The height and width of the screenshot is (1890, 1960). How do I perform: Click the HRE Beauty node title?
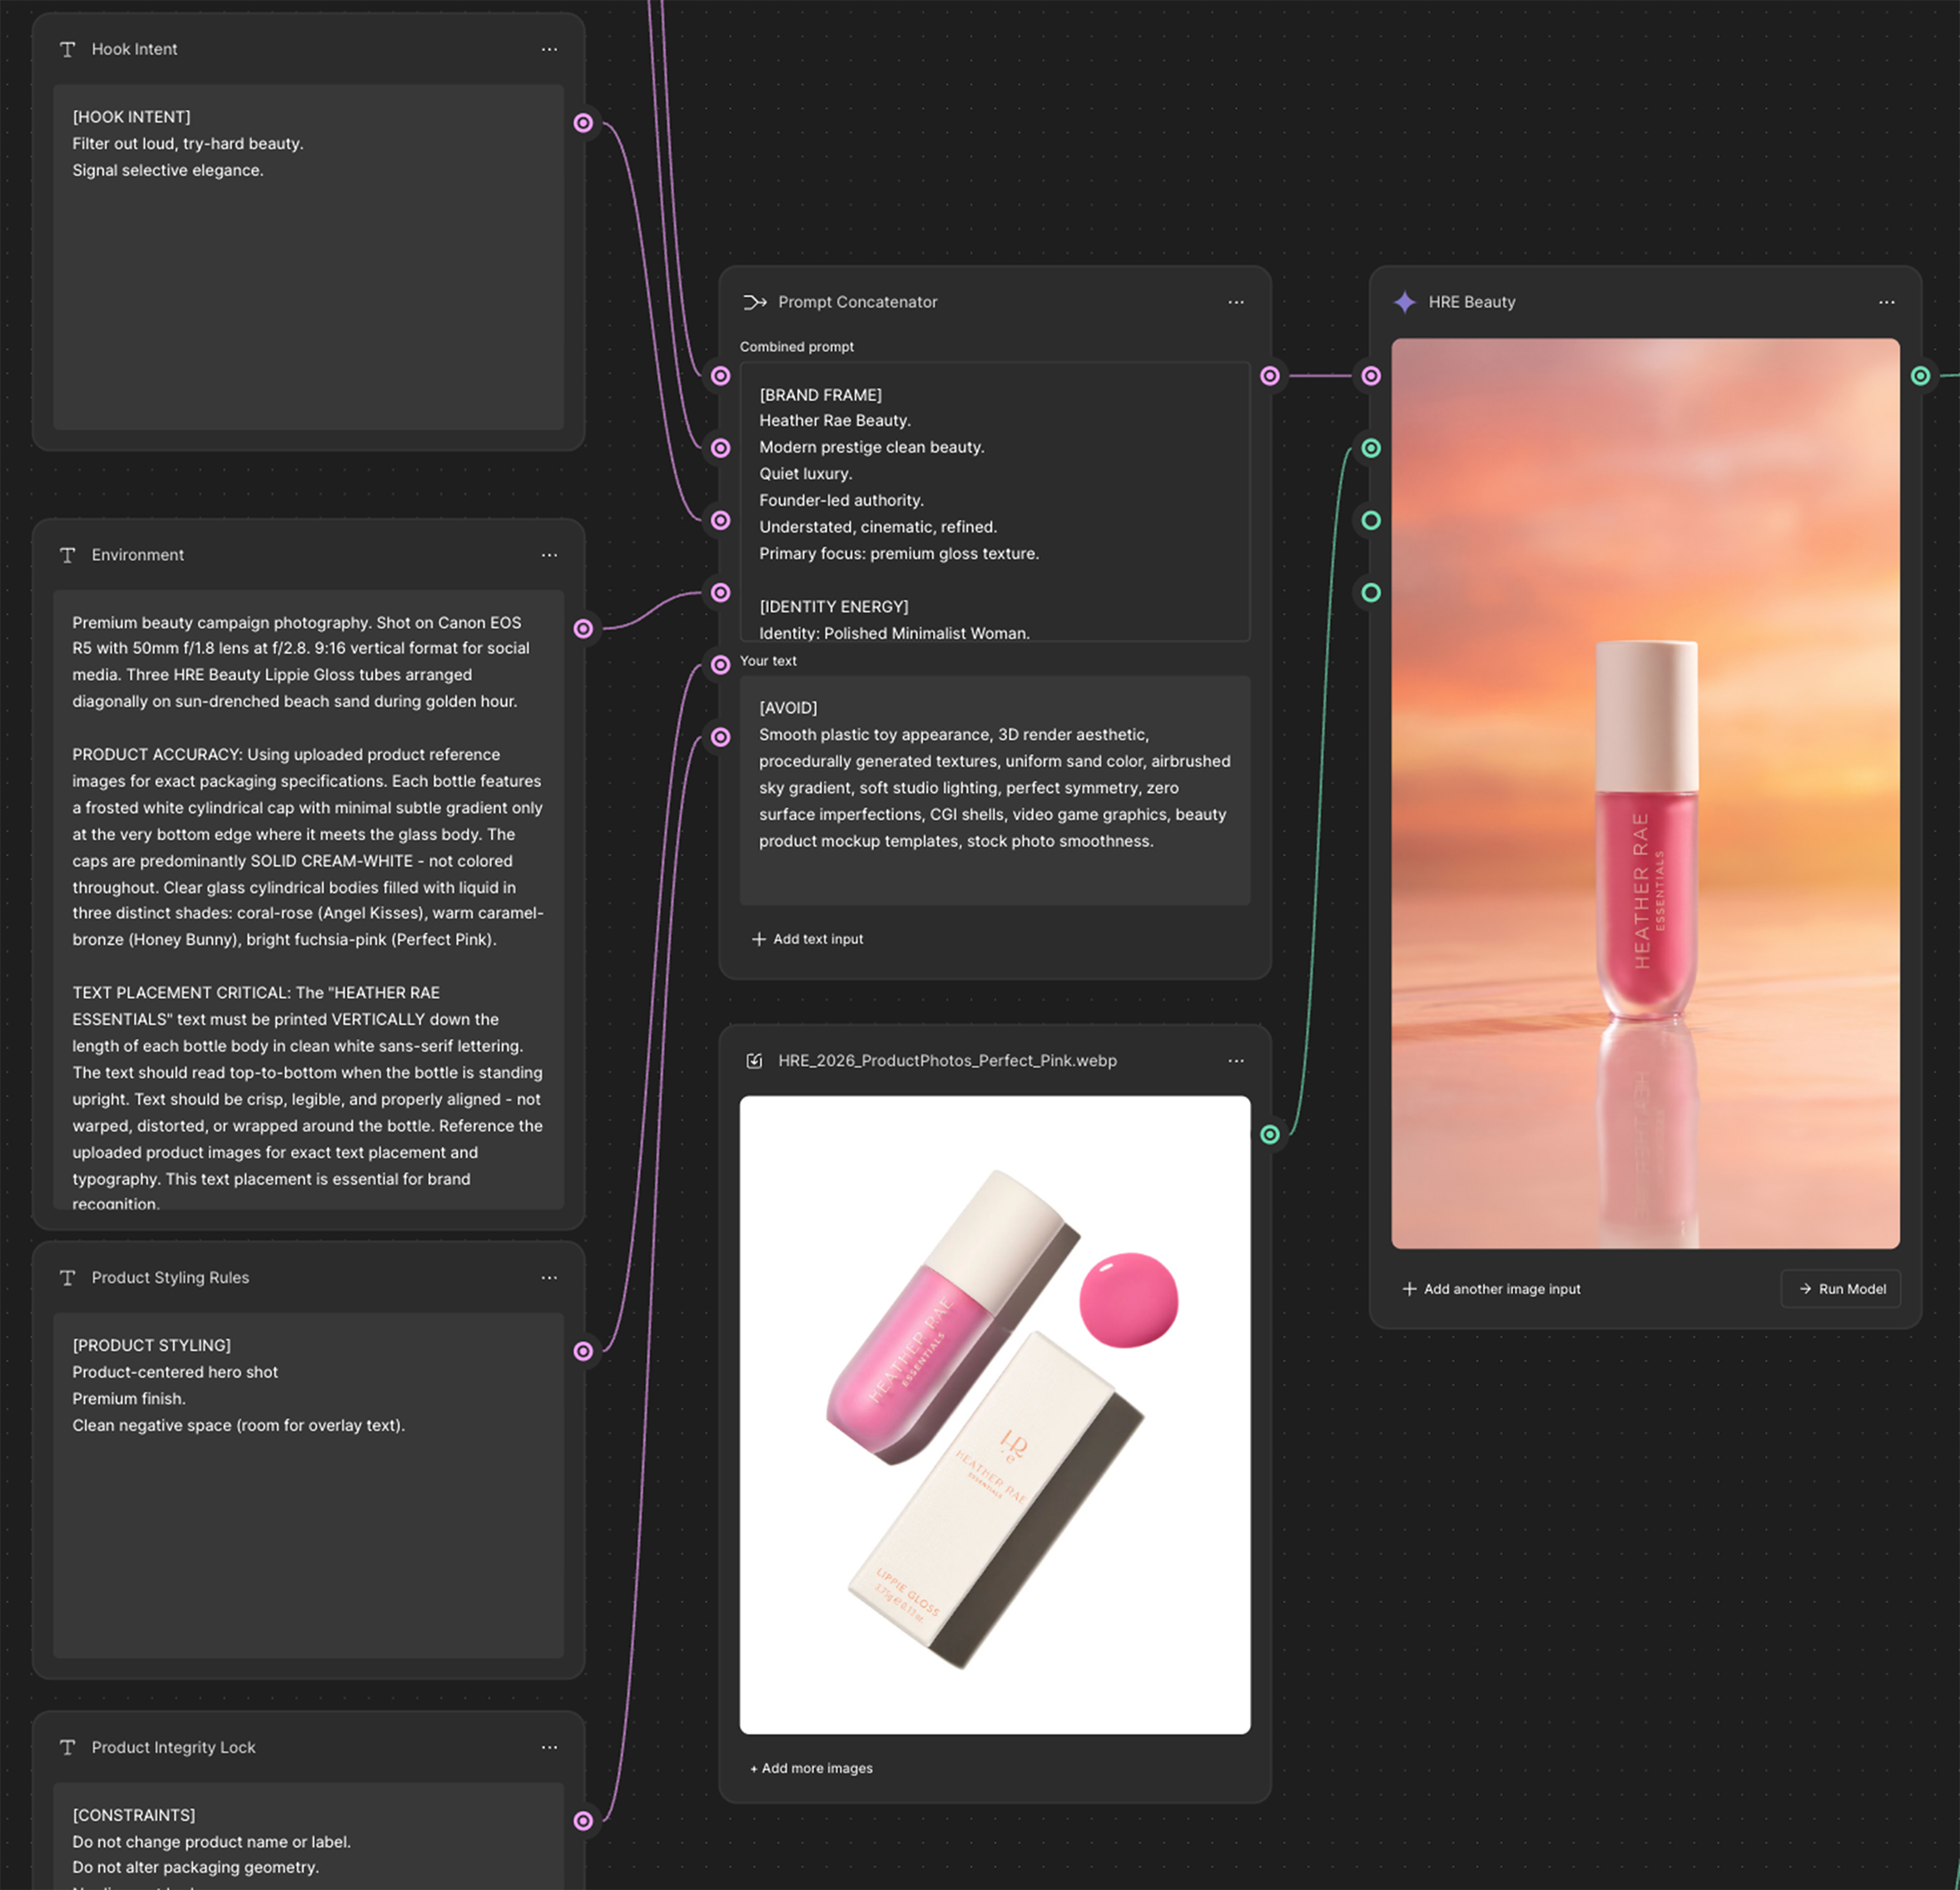pyautogui.click(x=1472, y=302)
